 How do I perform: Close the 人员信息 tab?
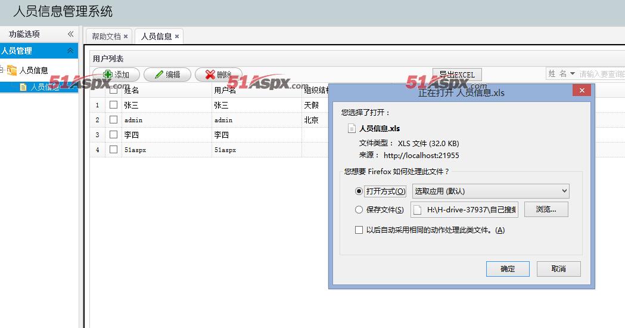[x=176, y=36]
